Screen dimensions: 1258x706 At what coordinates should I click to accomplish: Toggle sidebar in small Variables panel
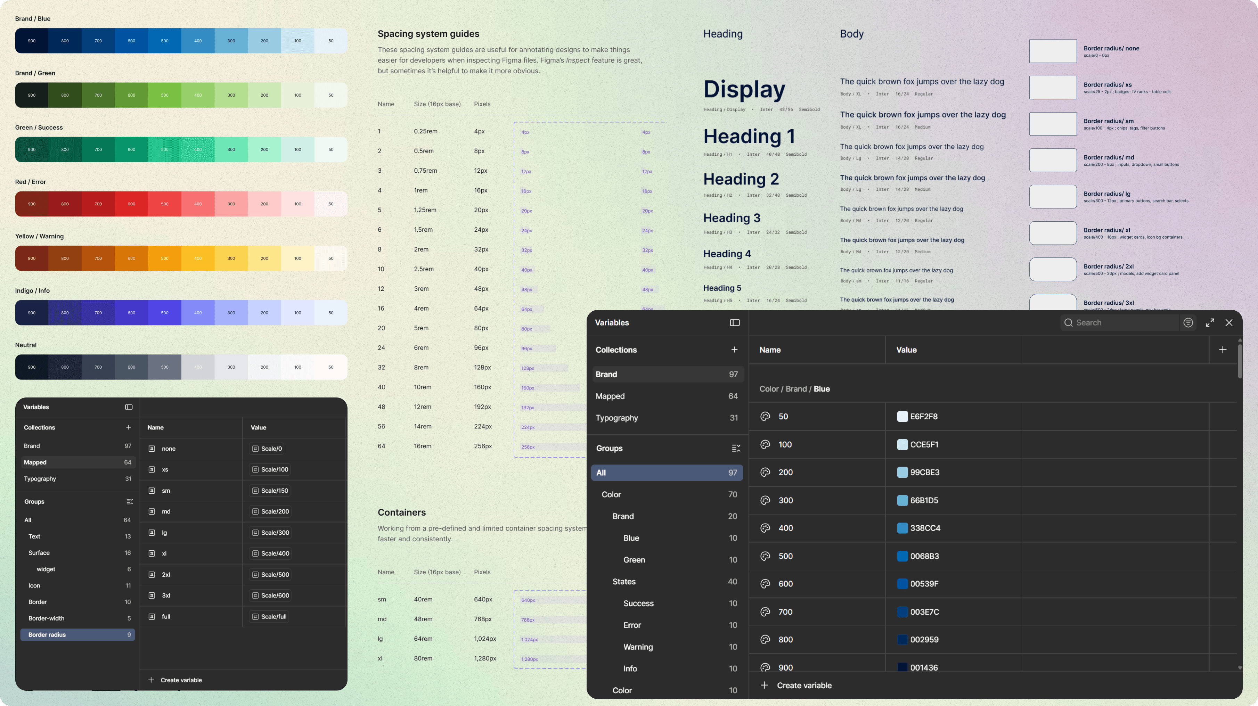[x=129, y=407]
